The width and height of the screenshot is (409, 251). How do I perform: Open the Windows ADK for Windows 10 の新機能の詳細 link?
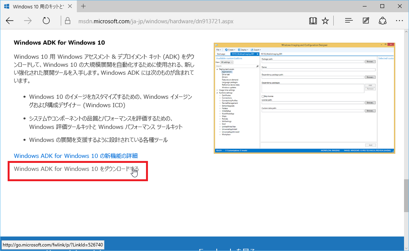tap(76, 156)
